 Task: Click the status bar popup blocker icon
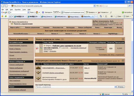point(100,94)
